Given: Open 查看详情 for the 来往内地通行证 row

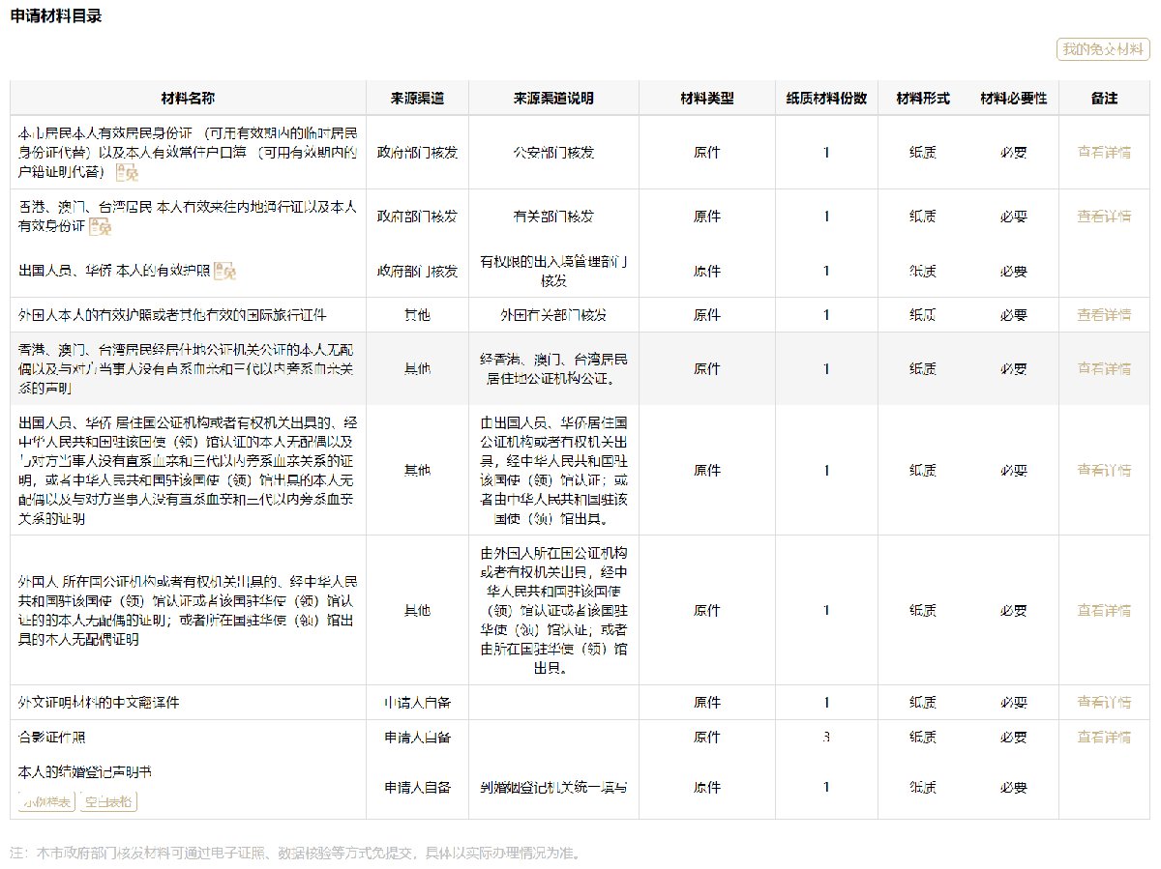Looking at the screenshot, I should click(1104, 217).
